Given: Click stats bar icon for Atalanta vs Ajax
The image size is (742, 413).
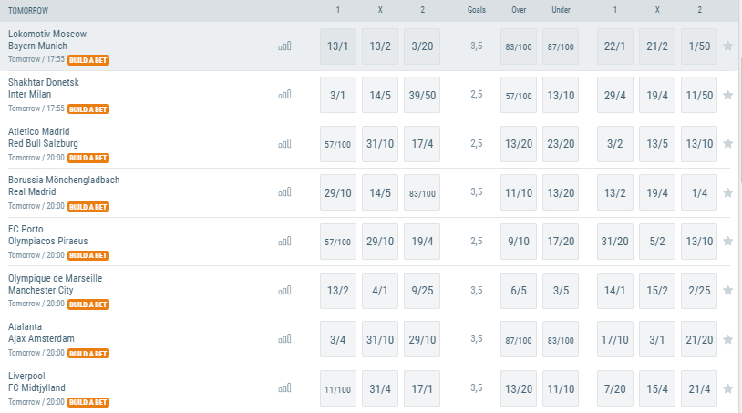Looking at the screenshot, I should tap(285, 339).
